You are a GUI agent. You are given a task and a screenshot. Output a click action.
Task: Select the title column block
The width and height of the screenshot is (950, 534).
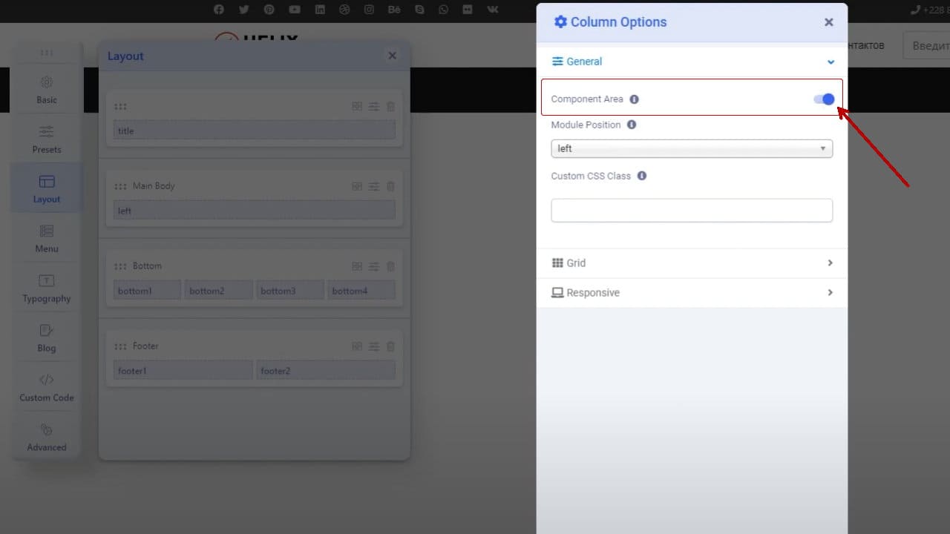click(x=254, y=131)
